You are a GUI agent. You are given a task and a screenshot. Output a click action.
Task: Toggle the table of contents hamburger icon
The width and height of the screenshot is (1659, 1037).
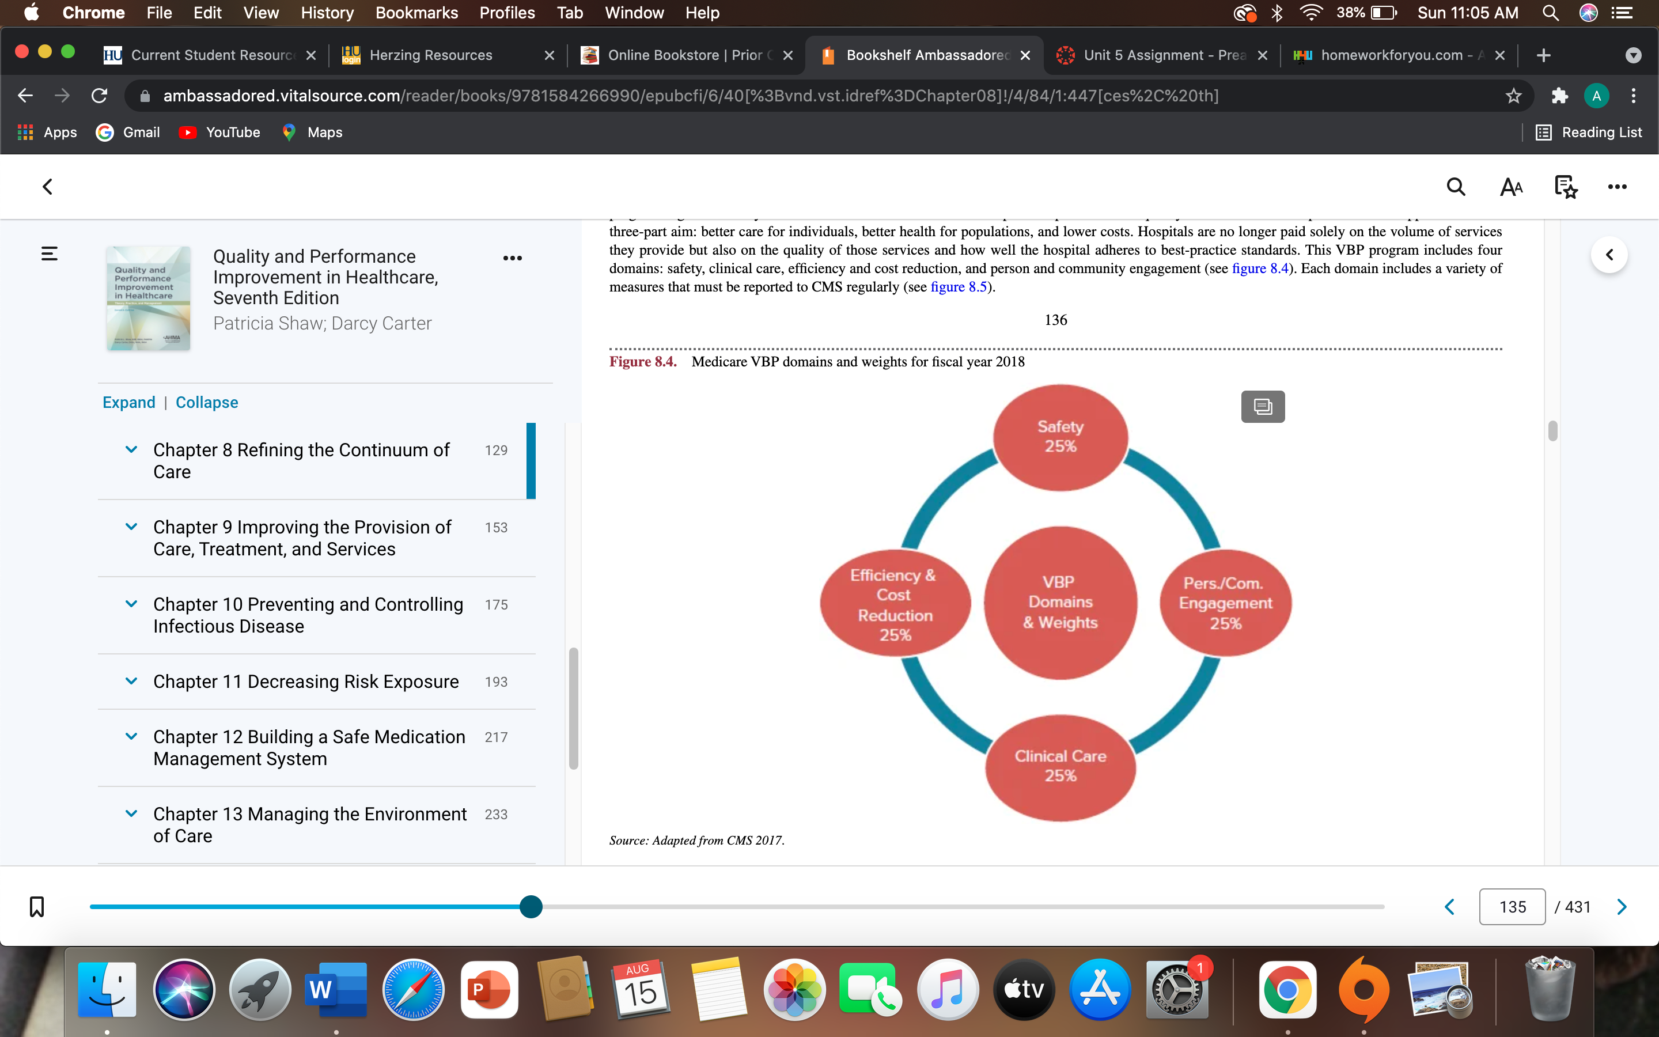[x=50, y=253]
